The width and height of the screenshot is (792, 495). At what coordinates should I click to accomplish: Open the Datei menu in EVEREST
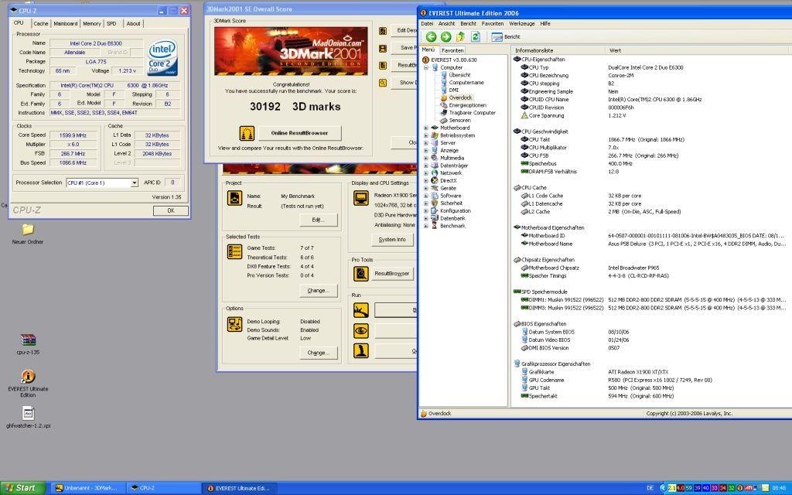tap(427, 24)
